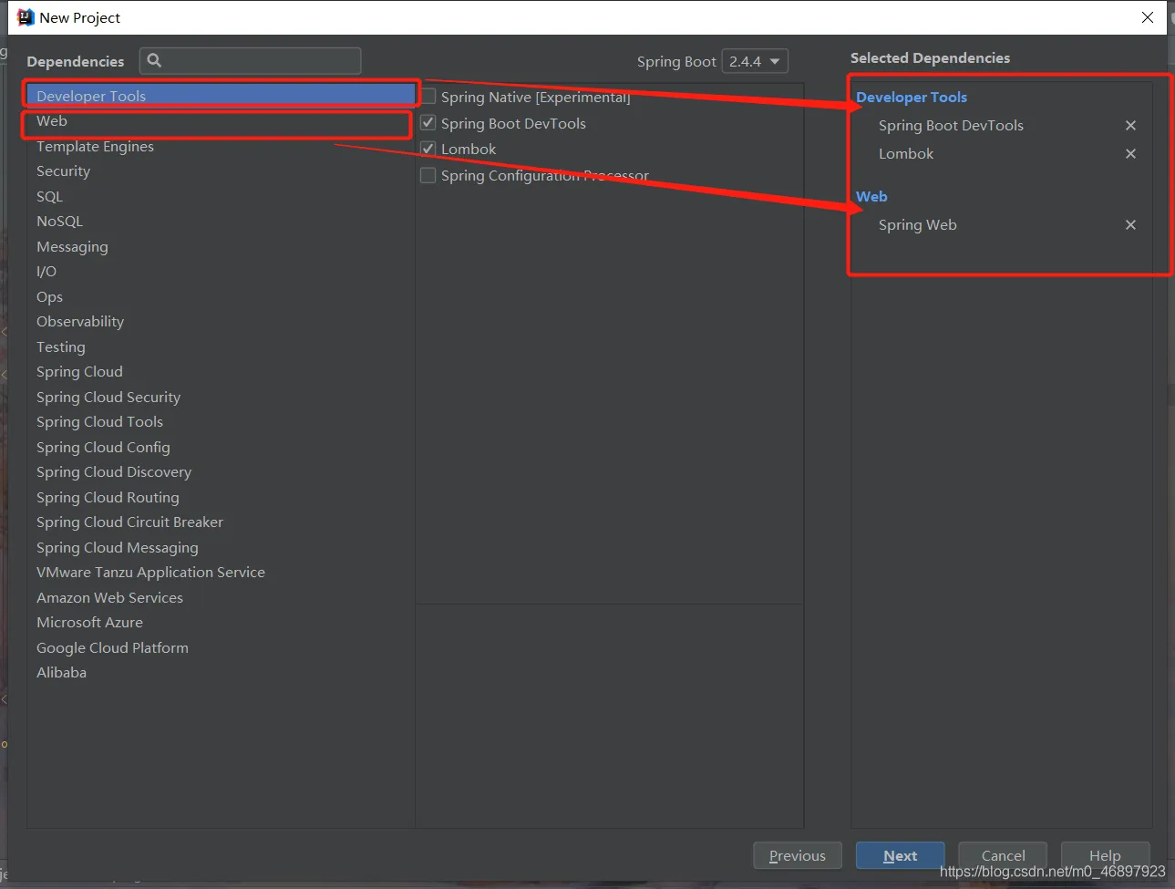The height and width of the screenshot is (889, 1175).
Task: Select Spring Web entry in selected list
Action: tap(918, 225)
